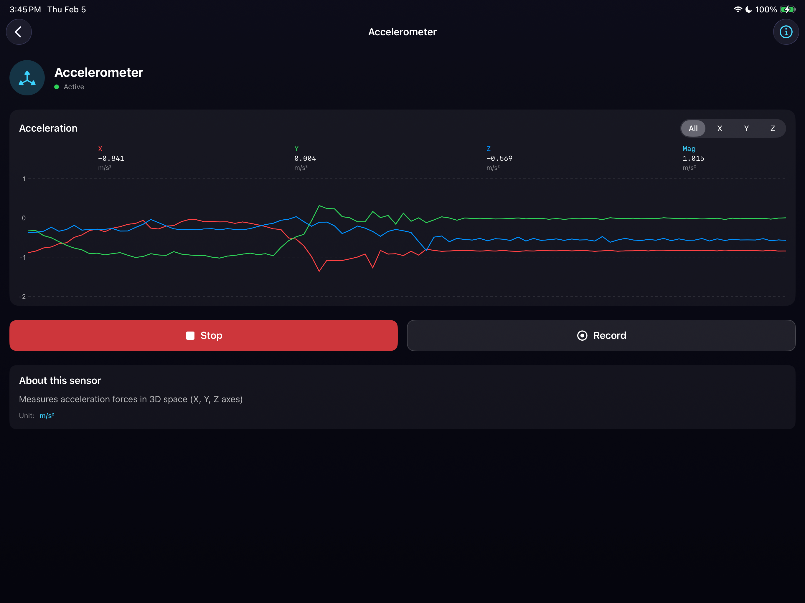Click the Active status label

pos(74,87)
